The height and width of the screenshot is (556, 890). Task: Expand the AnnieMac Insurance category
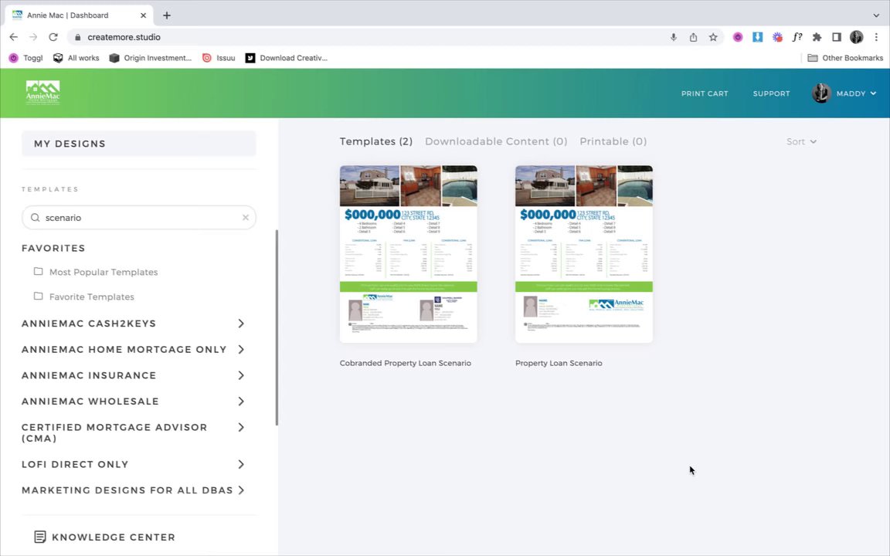click(x=241, y=375)
